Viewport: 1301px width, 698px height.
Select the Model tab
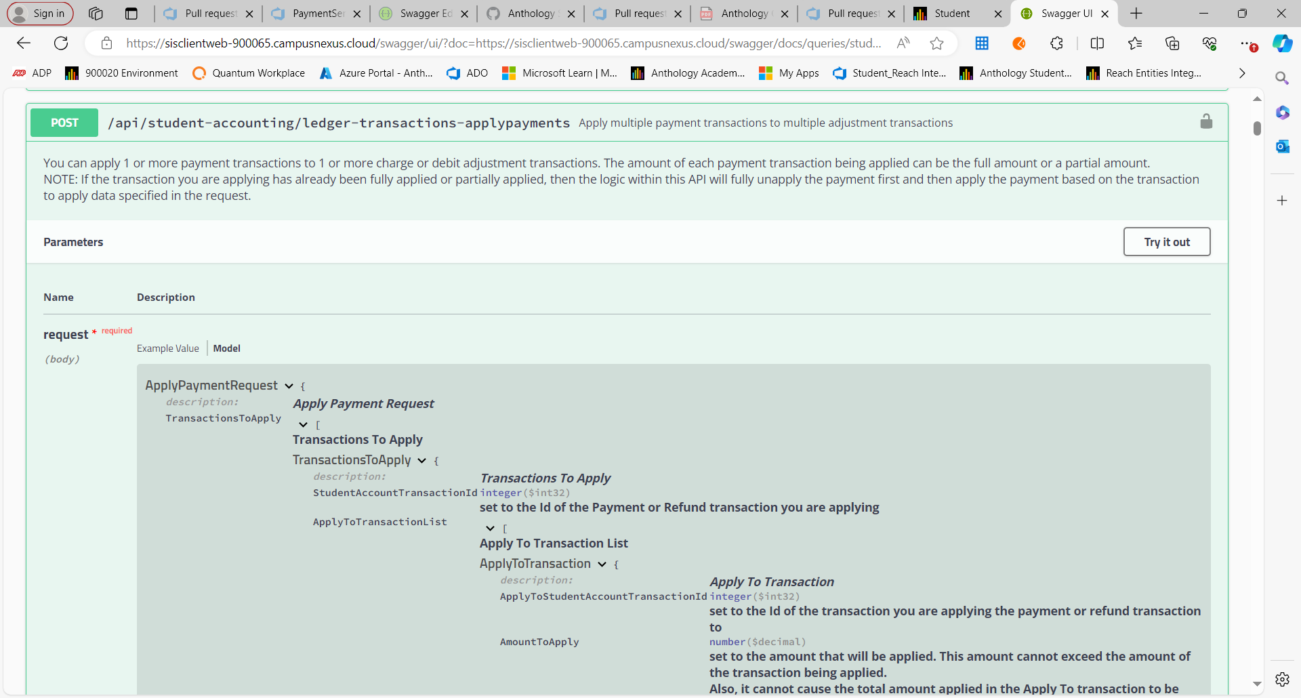(227, 348)
